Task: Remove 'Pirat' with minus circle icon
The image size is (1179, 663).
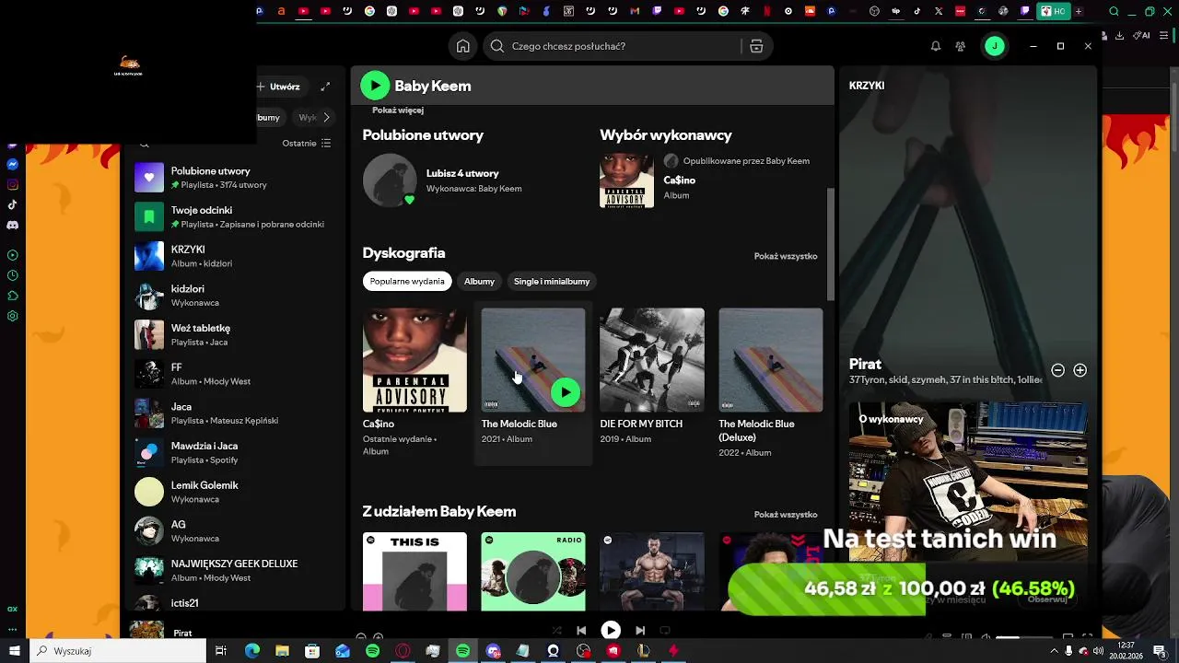Action: (1058, 370)
